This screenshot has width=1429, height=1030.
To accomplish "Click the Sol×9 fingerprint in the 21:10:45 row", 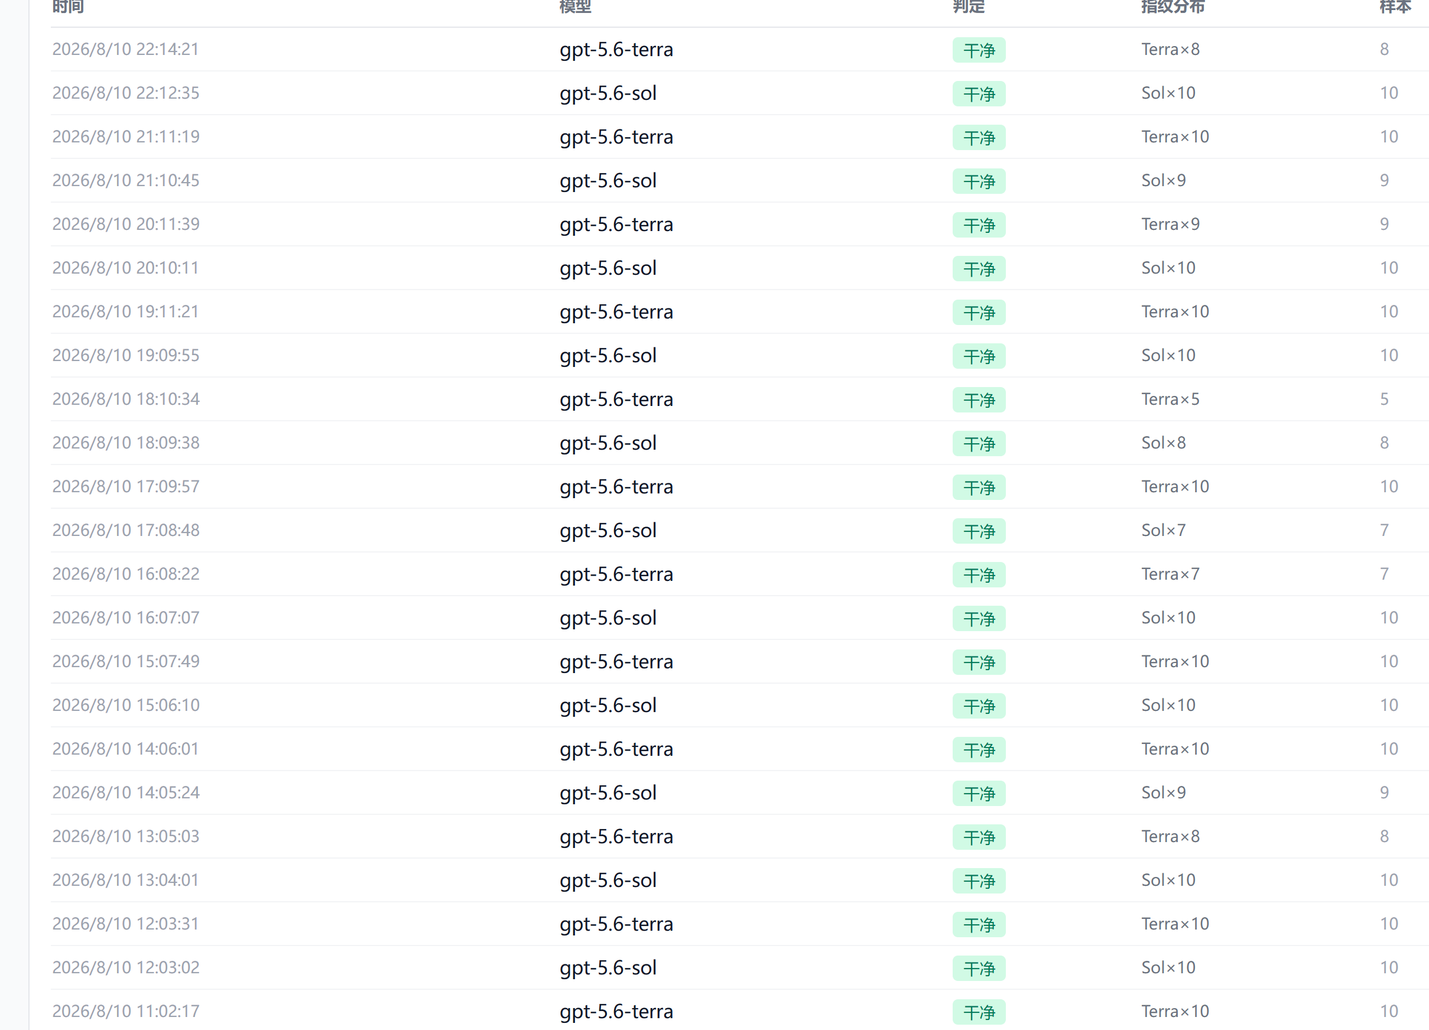I will click(1163, 180).
